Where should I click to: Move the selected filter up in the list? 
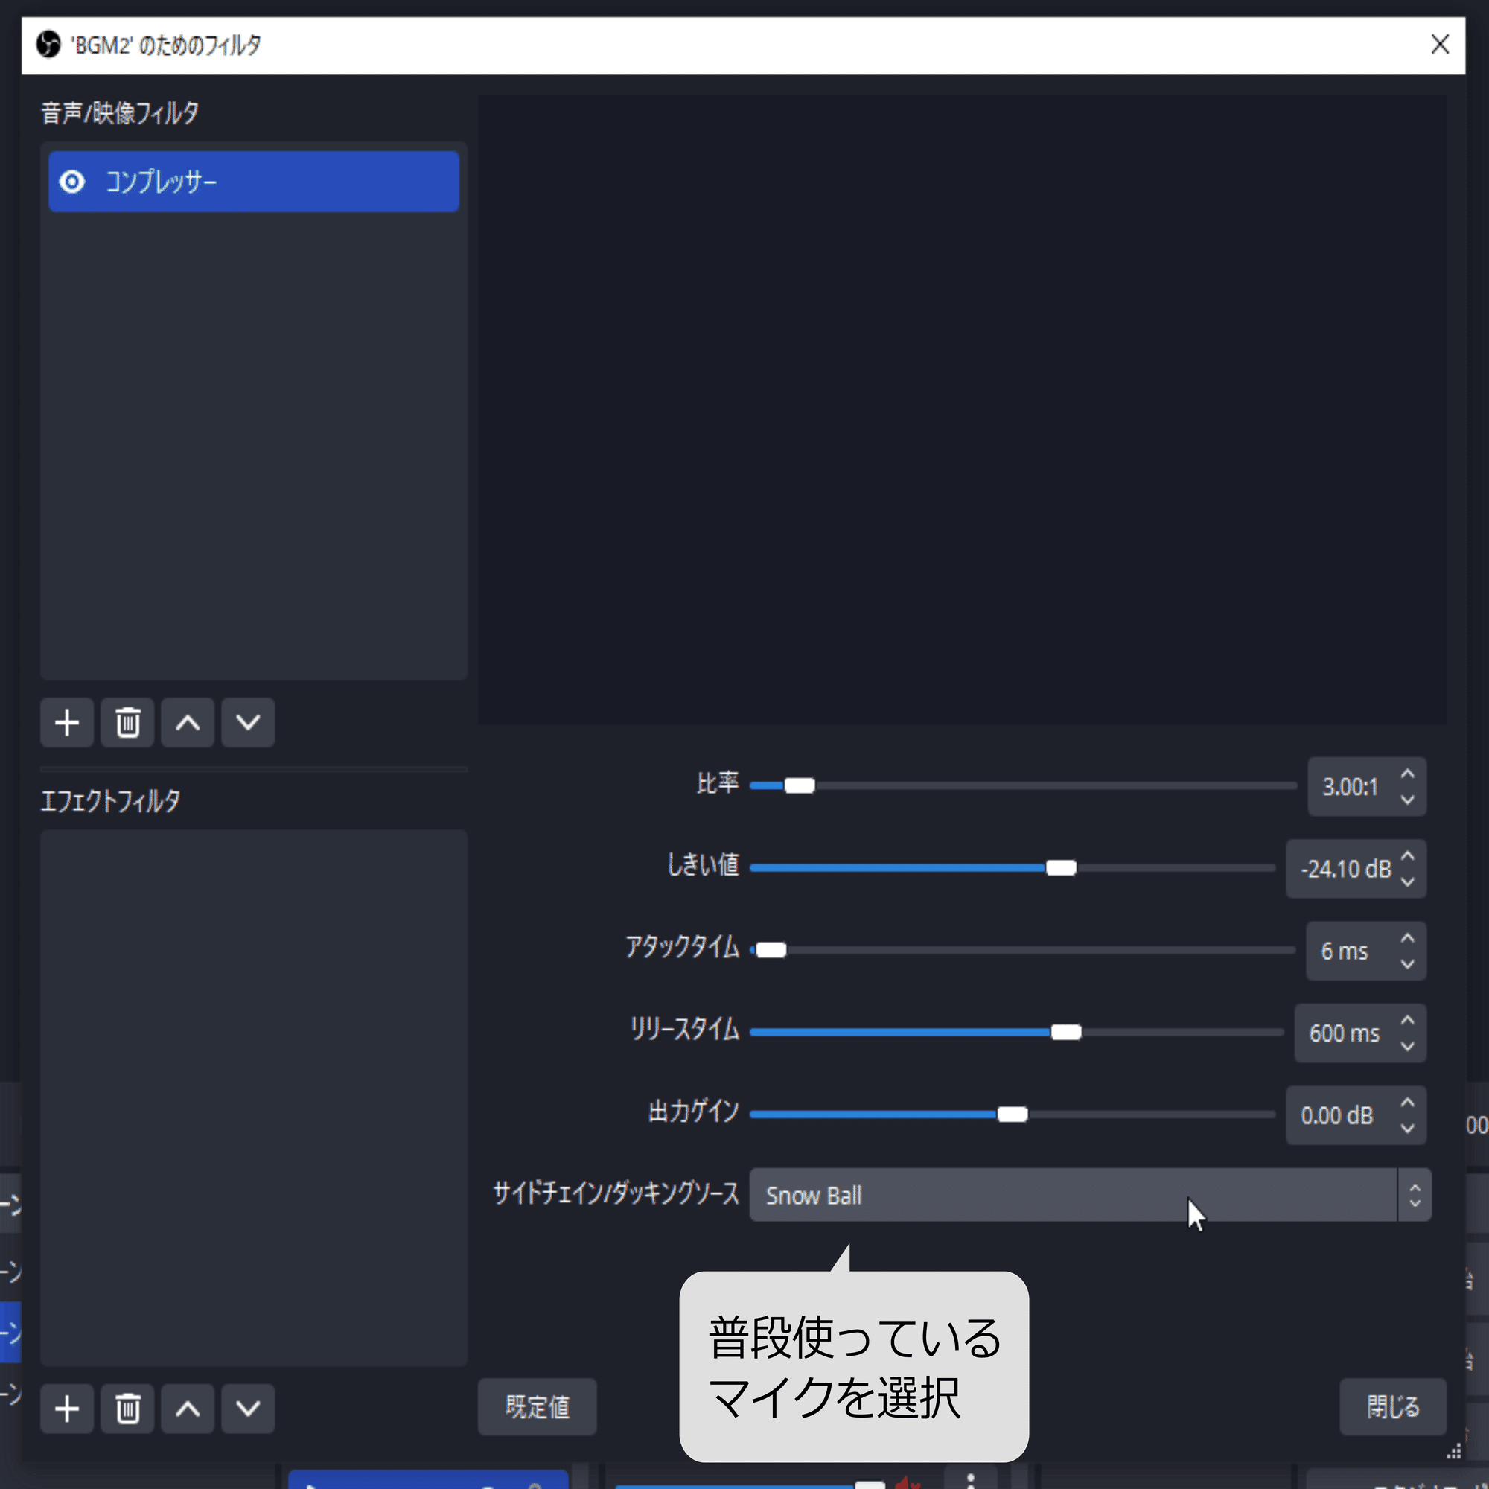(188, 722)
